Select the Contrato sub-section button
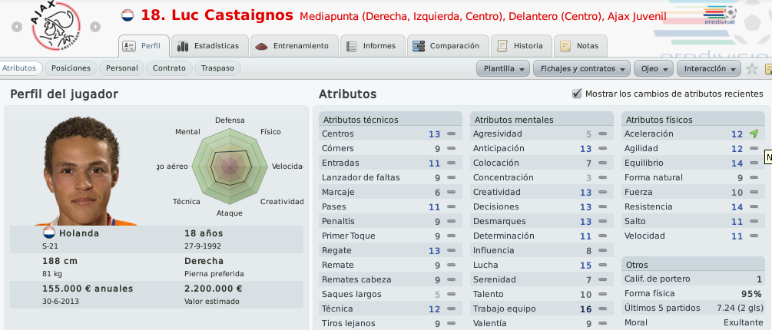Screen dimensions: 772x330 click(169, 68)
